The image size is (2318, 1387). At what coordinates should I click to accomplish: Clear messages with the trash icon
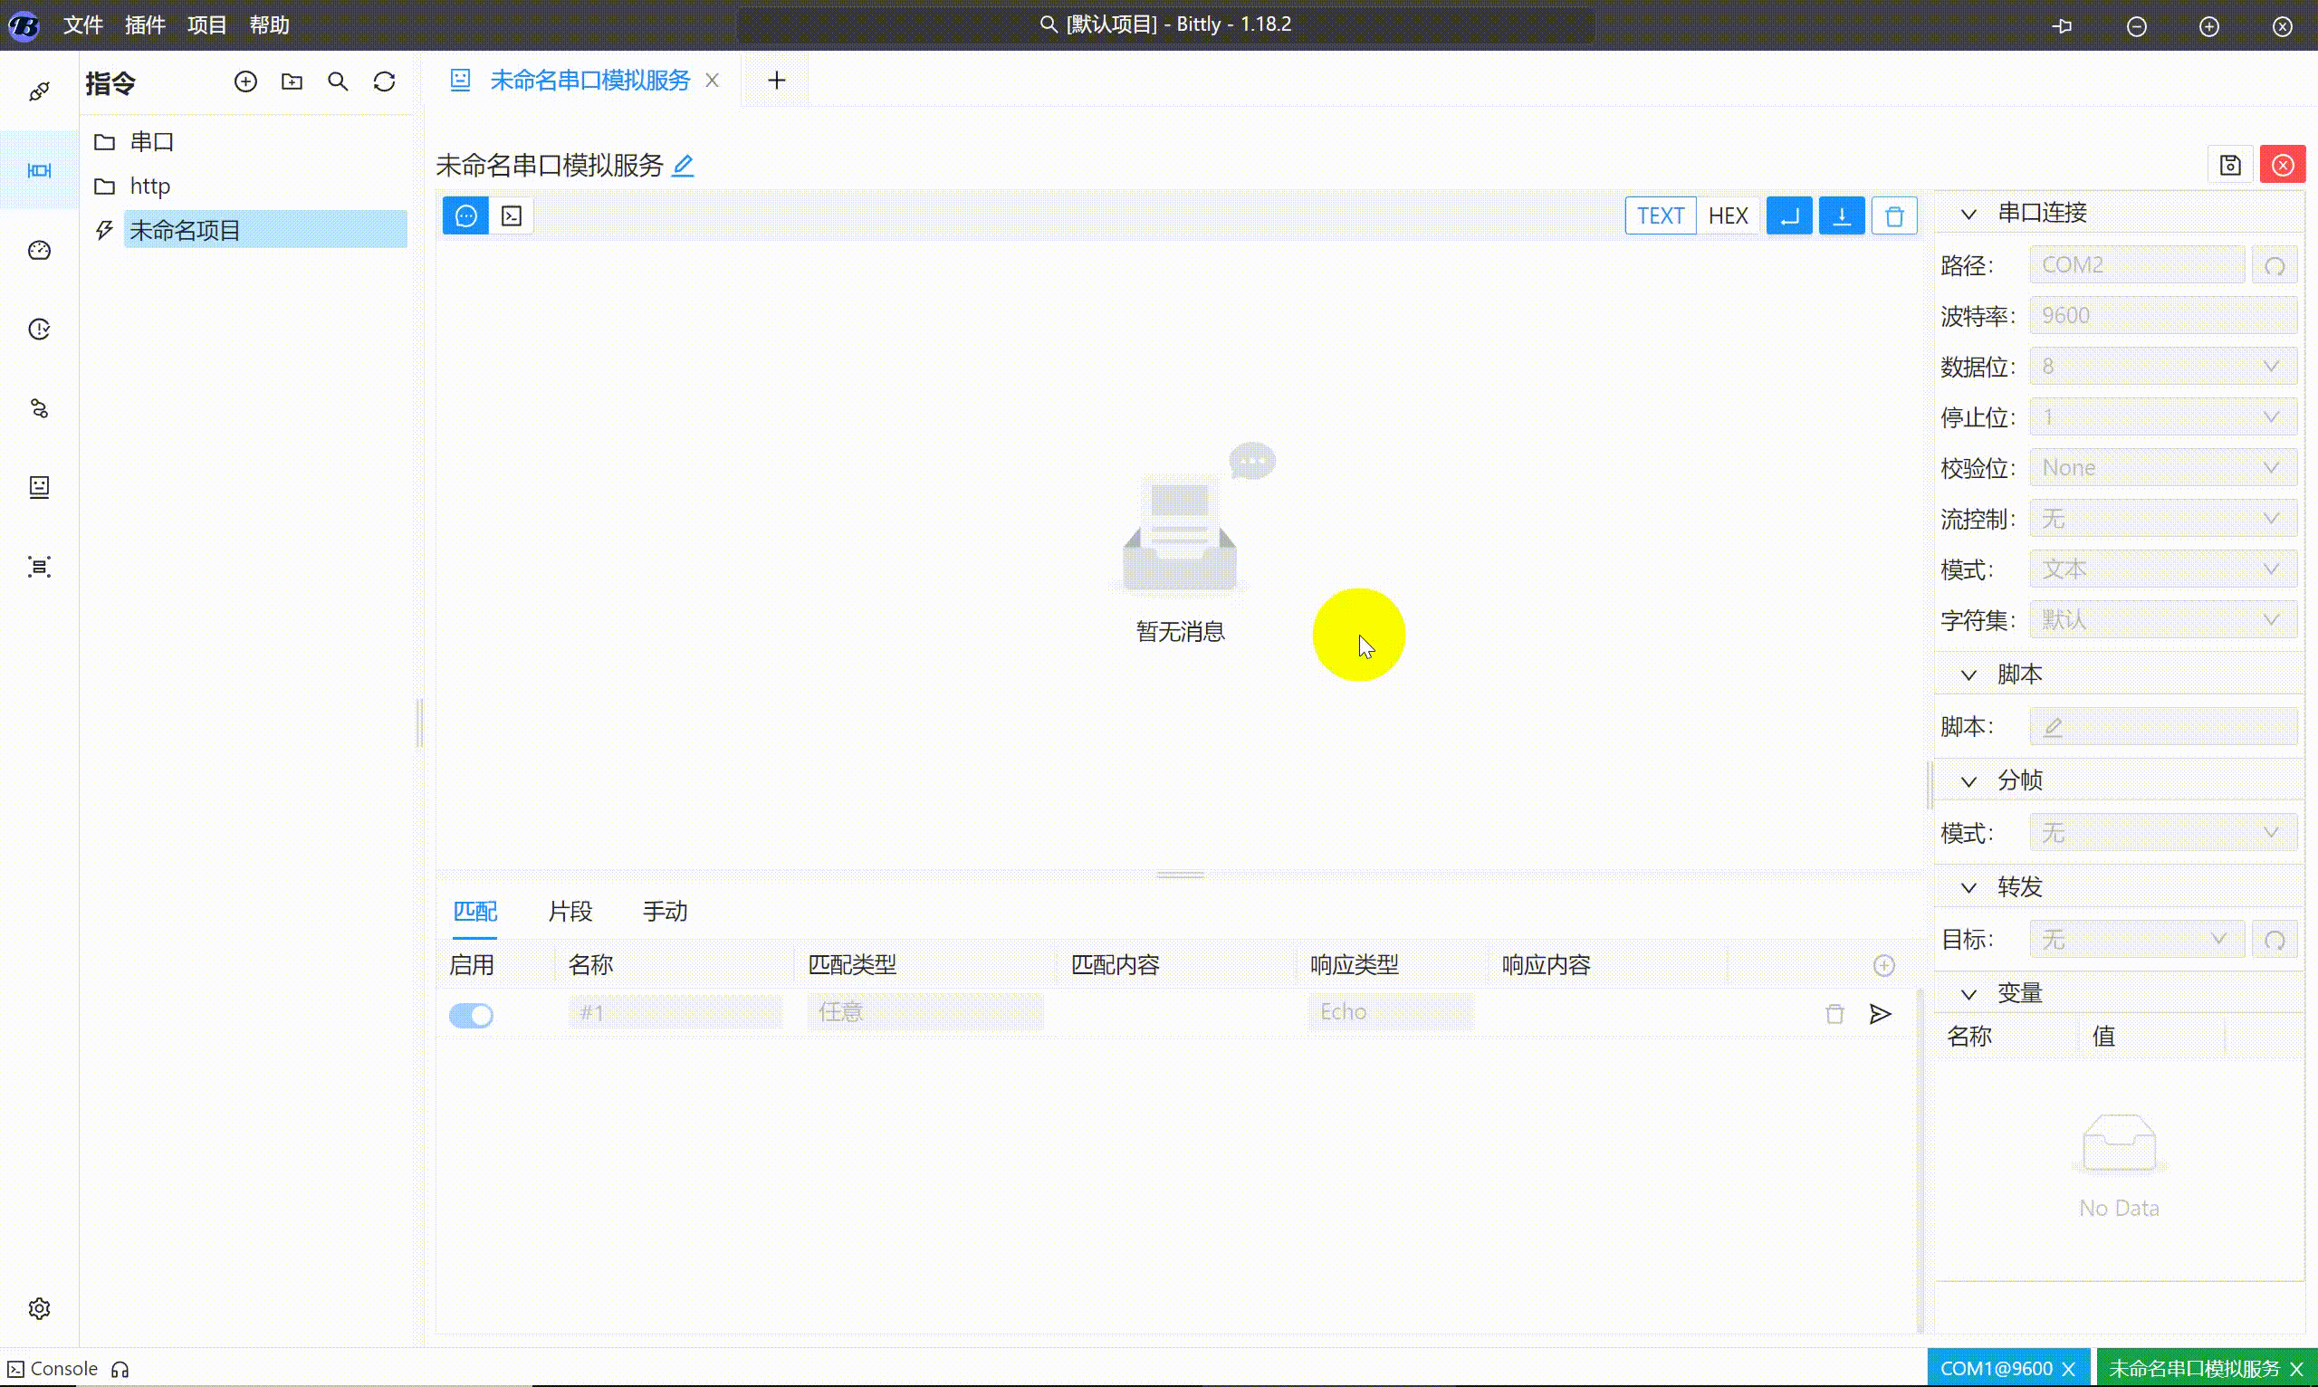1894,215
